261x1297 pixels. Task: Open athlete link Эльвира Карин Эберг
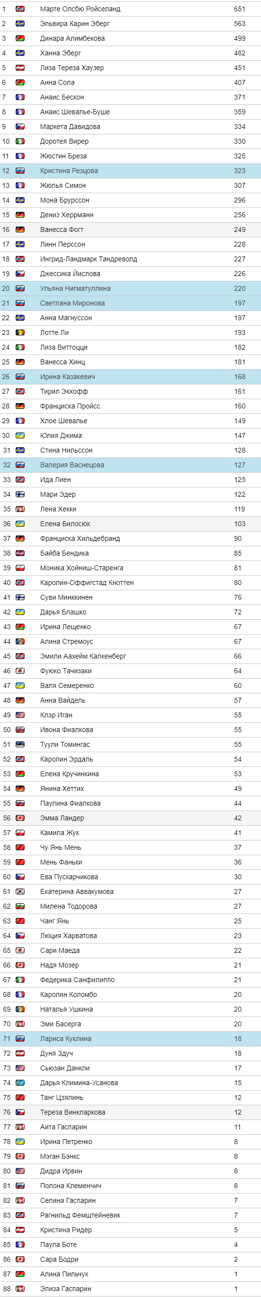75,24
